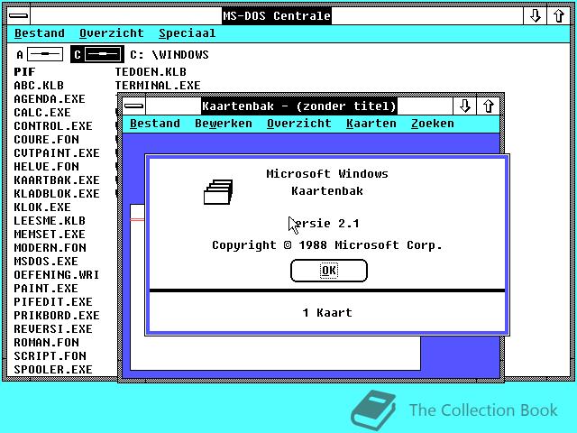Click OK in the Kaartenbak about dialog
577x433 pixels.
click(x=328, y=271)
